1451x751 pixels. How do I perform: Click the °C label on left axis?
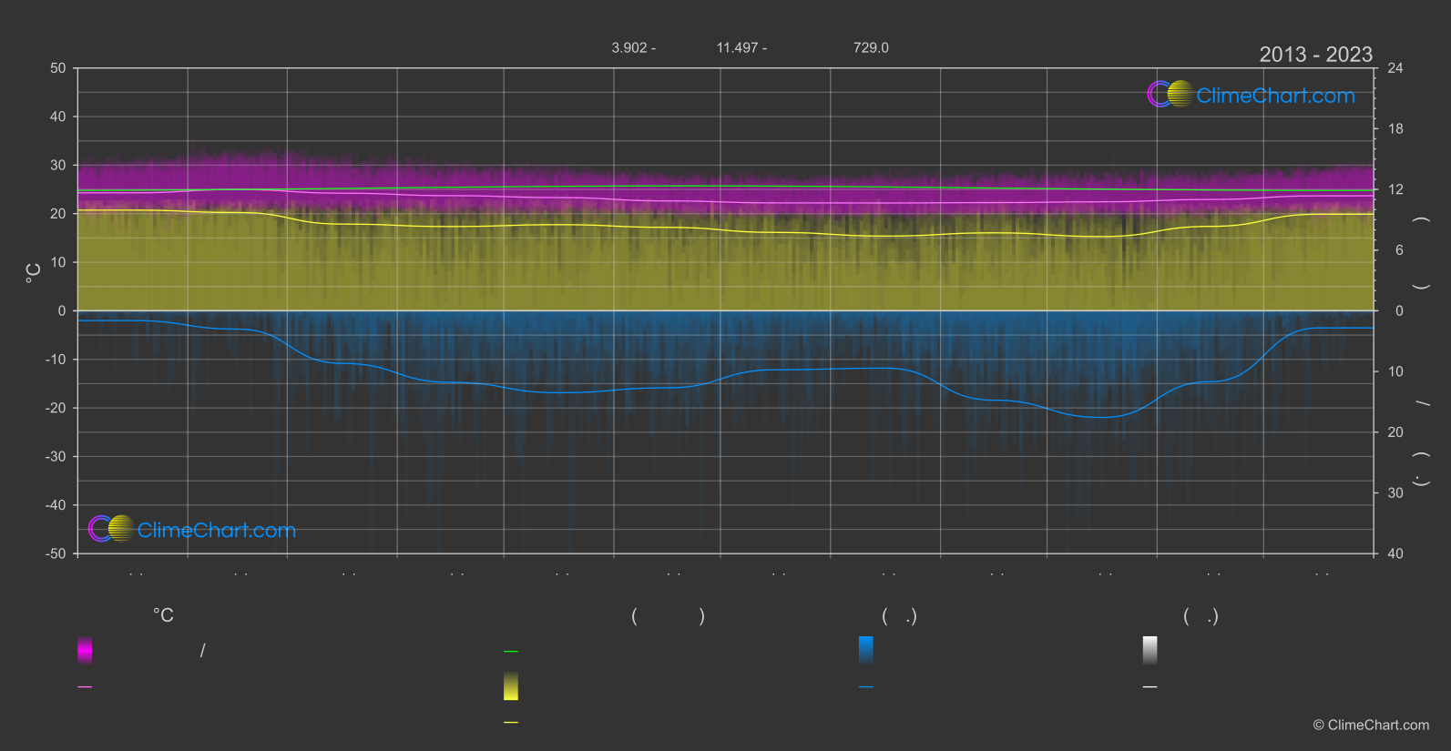tap(34, 273)
